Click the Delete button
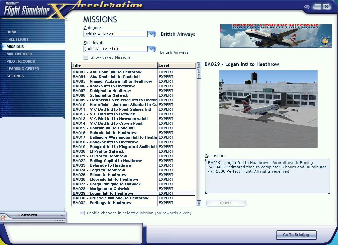 [x=226, y=203]
